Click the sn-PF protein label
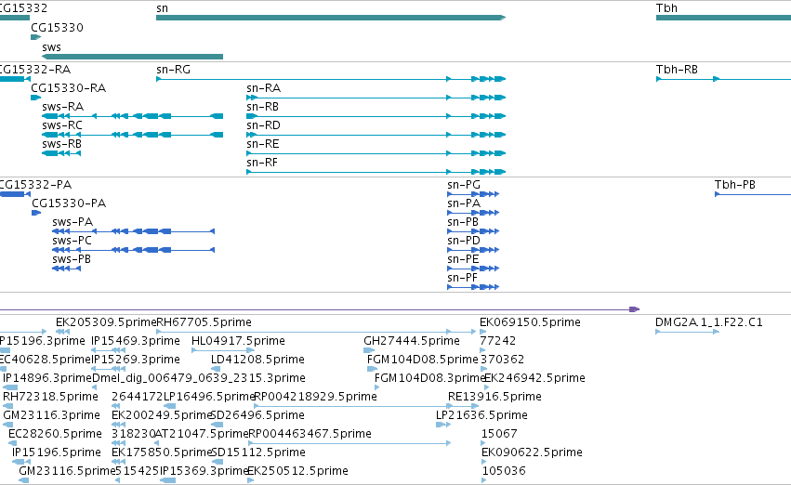This screenshot has height=485, width=791. [462, 279]
